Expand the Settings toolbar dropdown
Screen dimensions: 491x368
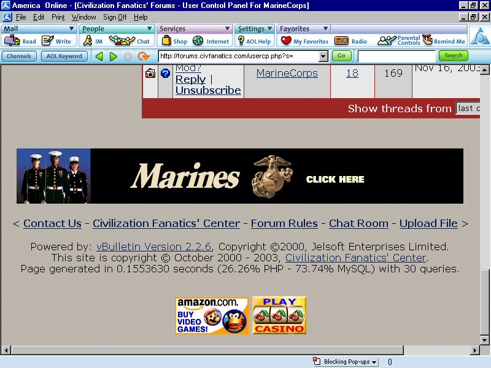(x=270, y=29)
